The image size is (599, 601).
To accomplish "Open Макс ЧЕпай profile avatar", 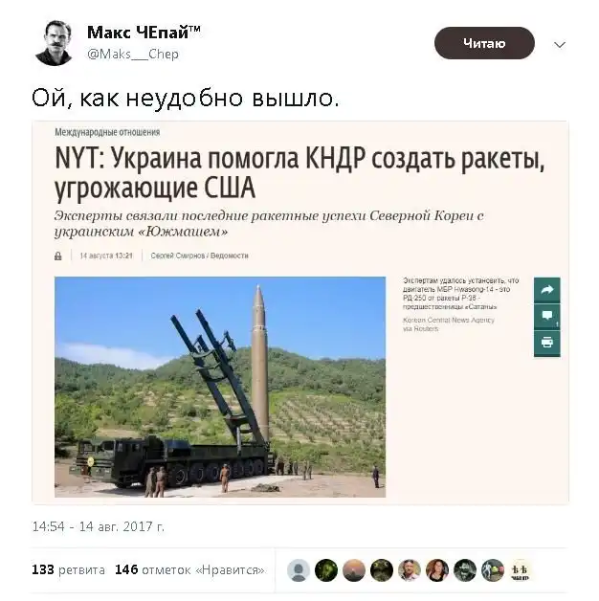I will pyautogui.click(x=54, y=43).
